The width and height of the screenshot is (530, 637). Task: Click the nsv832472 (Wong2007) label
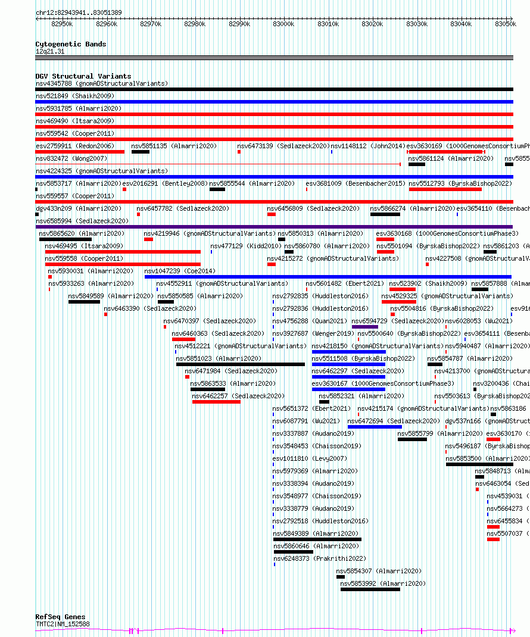click(x=71, y=158)
